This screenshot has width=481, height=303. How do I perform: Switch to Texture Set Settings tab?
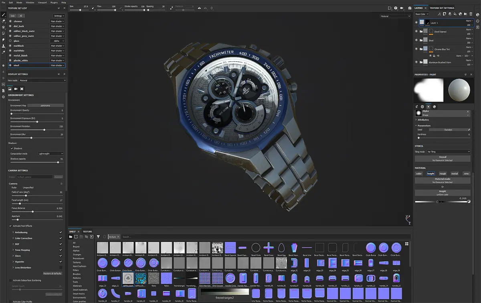tap(442, 8)
